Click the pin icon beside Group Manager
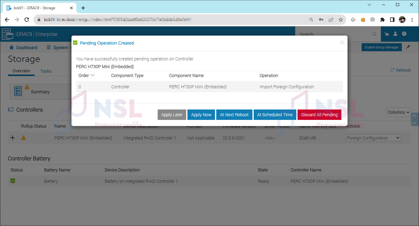Screen dimensions: 419x226 pyautogui.click(x=408, y=47)
